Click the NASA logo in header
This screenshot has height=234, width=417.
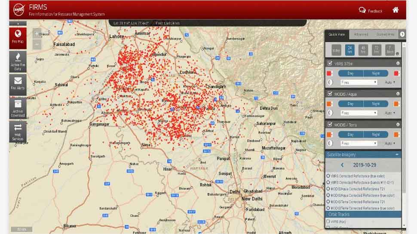point(19,9)
